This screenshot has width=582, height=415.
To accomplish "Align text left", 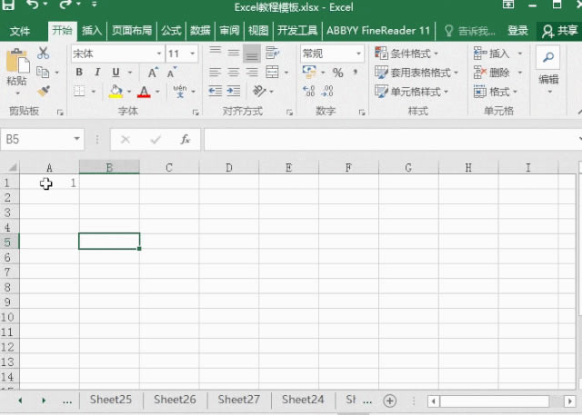I will pos(216,73).
